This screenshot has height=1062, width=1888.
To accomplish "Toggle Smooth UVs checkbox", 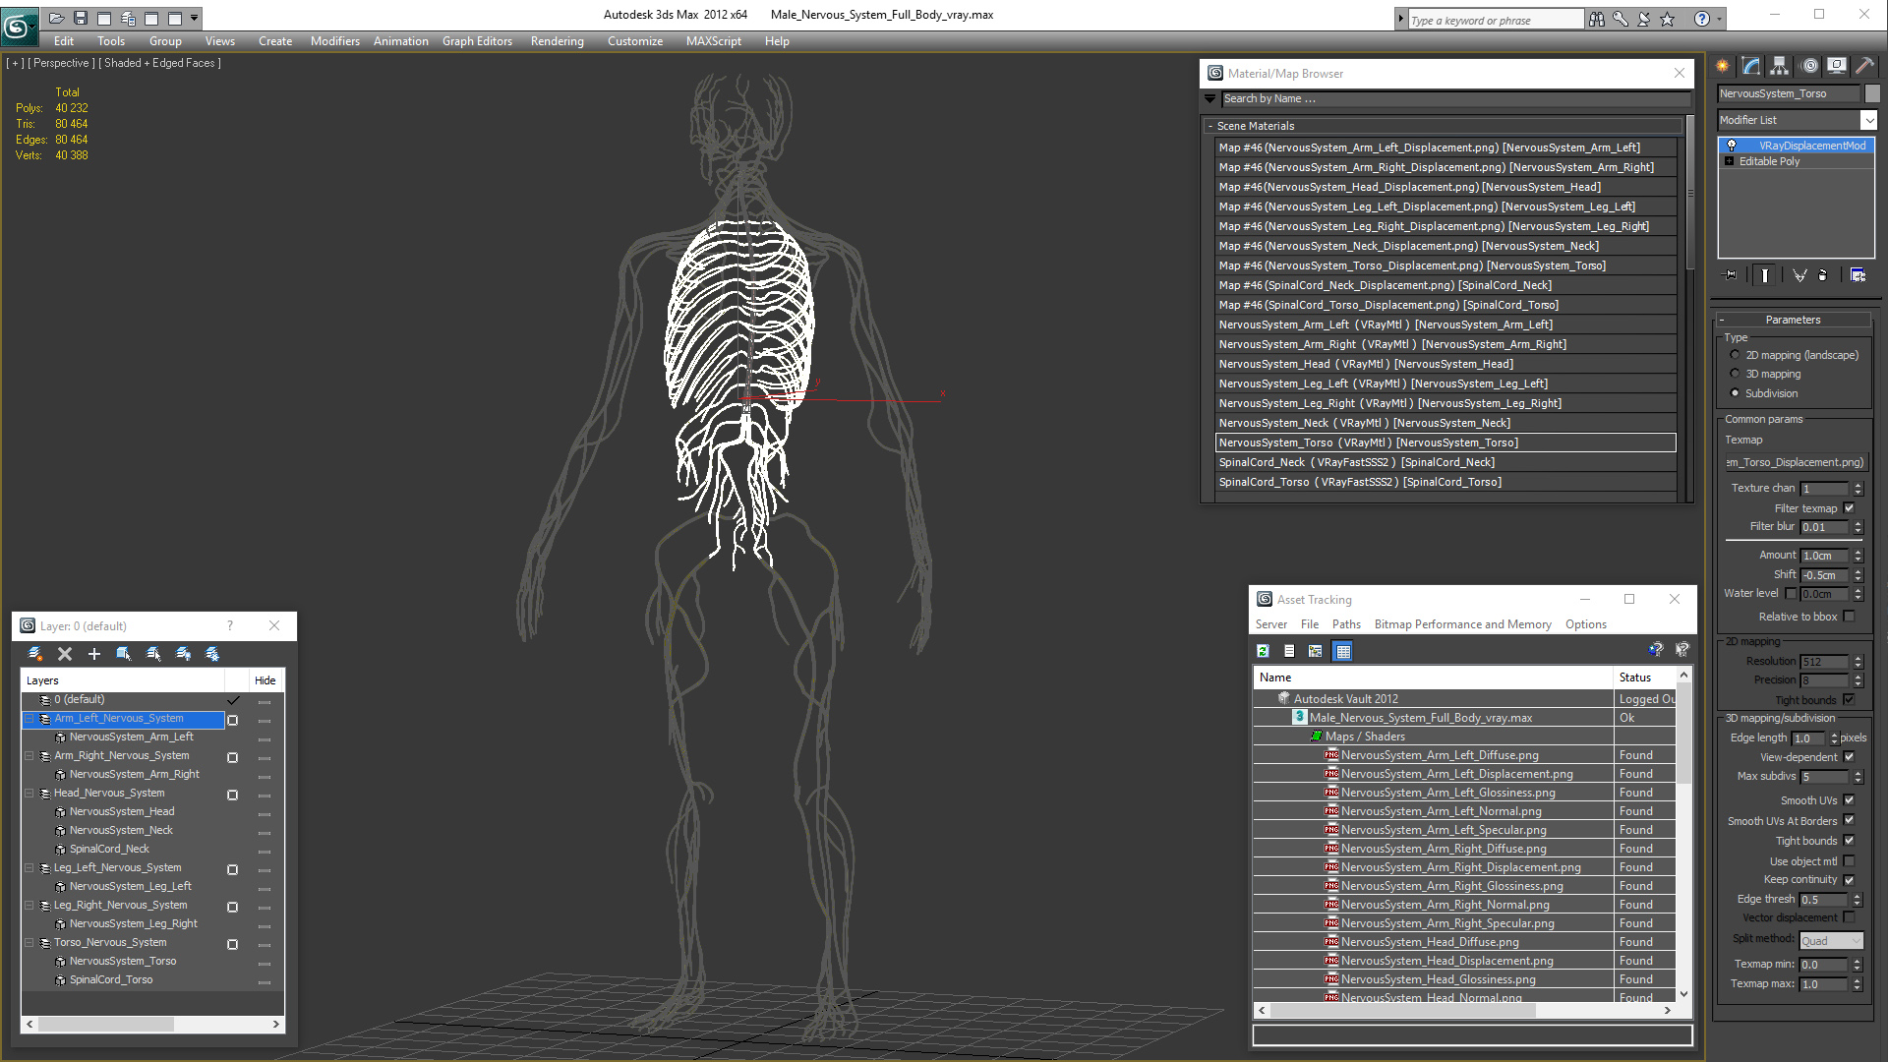I will pos(1850,800).
